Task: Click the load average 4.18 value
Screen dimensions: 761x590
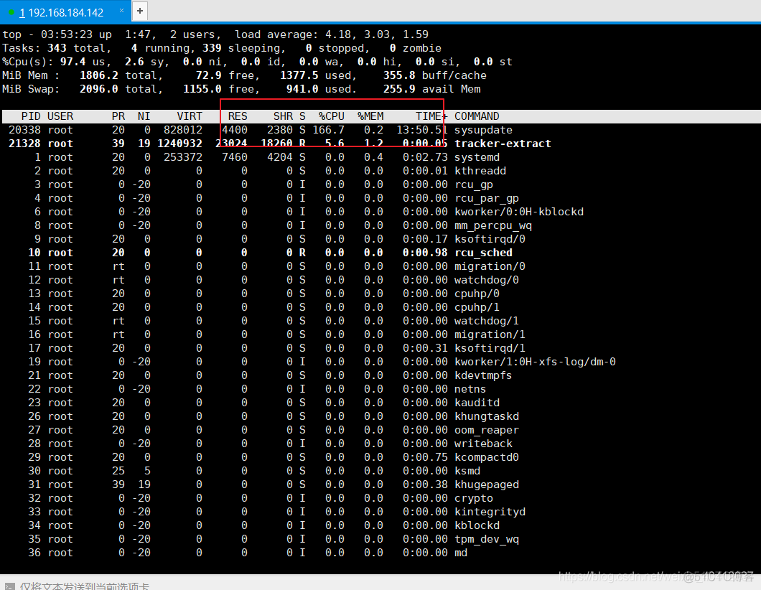Action: [x=338, y=34]
